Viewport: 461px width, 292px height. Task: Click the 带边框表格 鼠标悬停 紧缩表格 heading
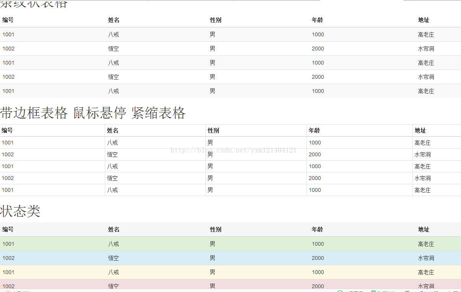pyautogui.click(x=93, y=113)
